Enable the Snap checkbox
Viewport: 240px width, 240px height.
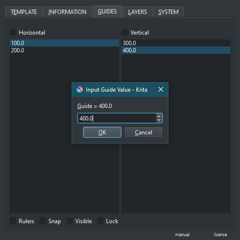click(x=43, y=221)
